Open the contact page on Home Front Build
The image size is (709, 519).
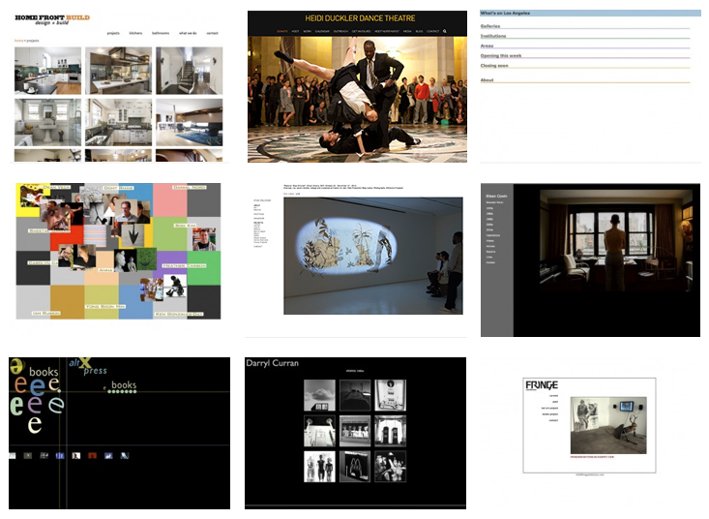pos(212,32)
